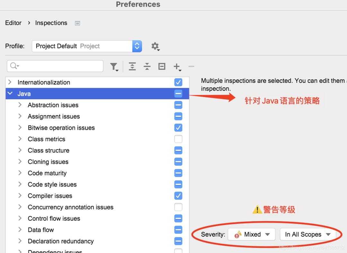347x253 pixels.
Task: Expand Class metrics chevron
Action: [x=20, y=139]
